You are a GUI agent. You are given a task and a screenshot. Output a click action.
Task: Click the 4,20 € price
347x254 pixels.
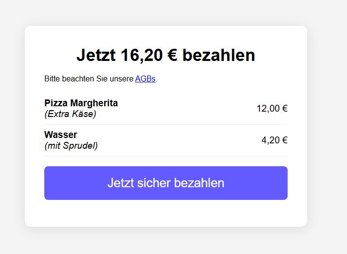pyautogui.click(x=274, y=140)
